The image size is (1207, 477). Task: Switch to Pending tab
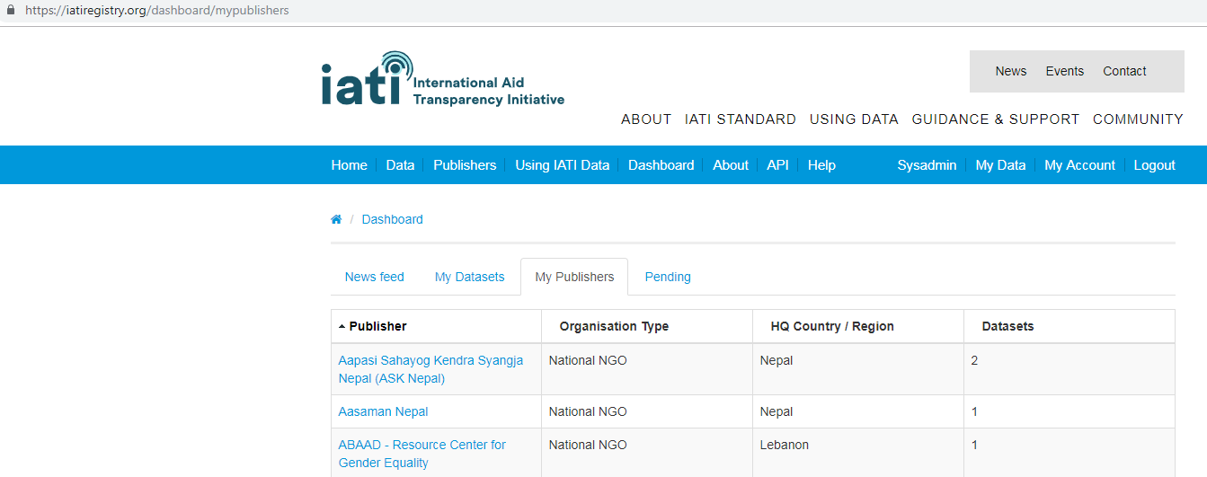click(668, 277)
